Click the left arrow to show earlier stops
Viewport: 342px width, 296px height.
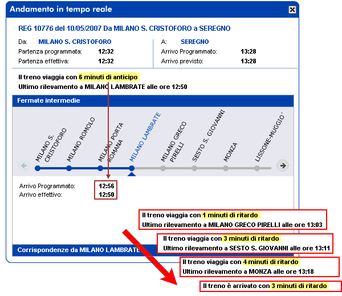pos(24,166)
